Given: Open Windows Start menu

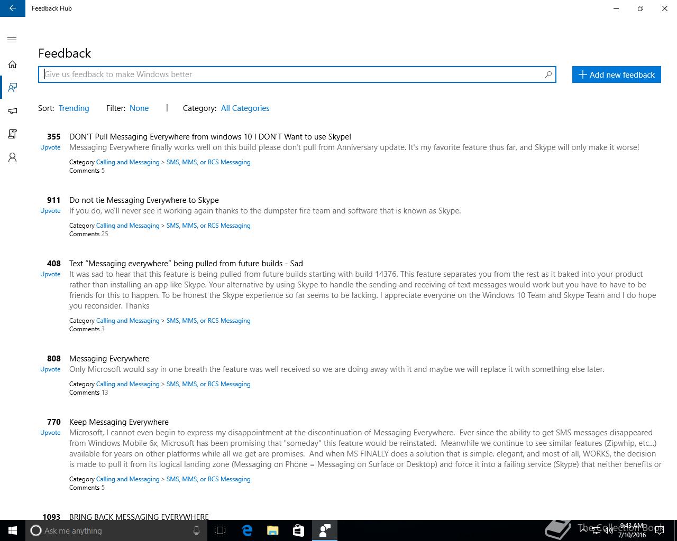Looking at the screenshot, I should [13, 530].
